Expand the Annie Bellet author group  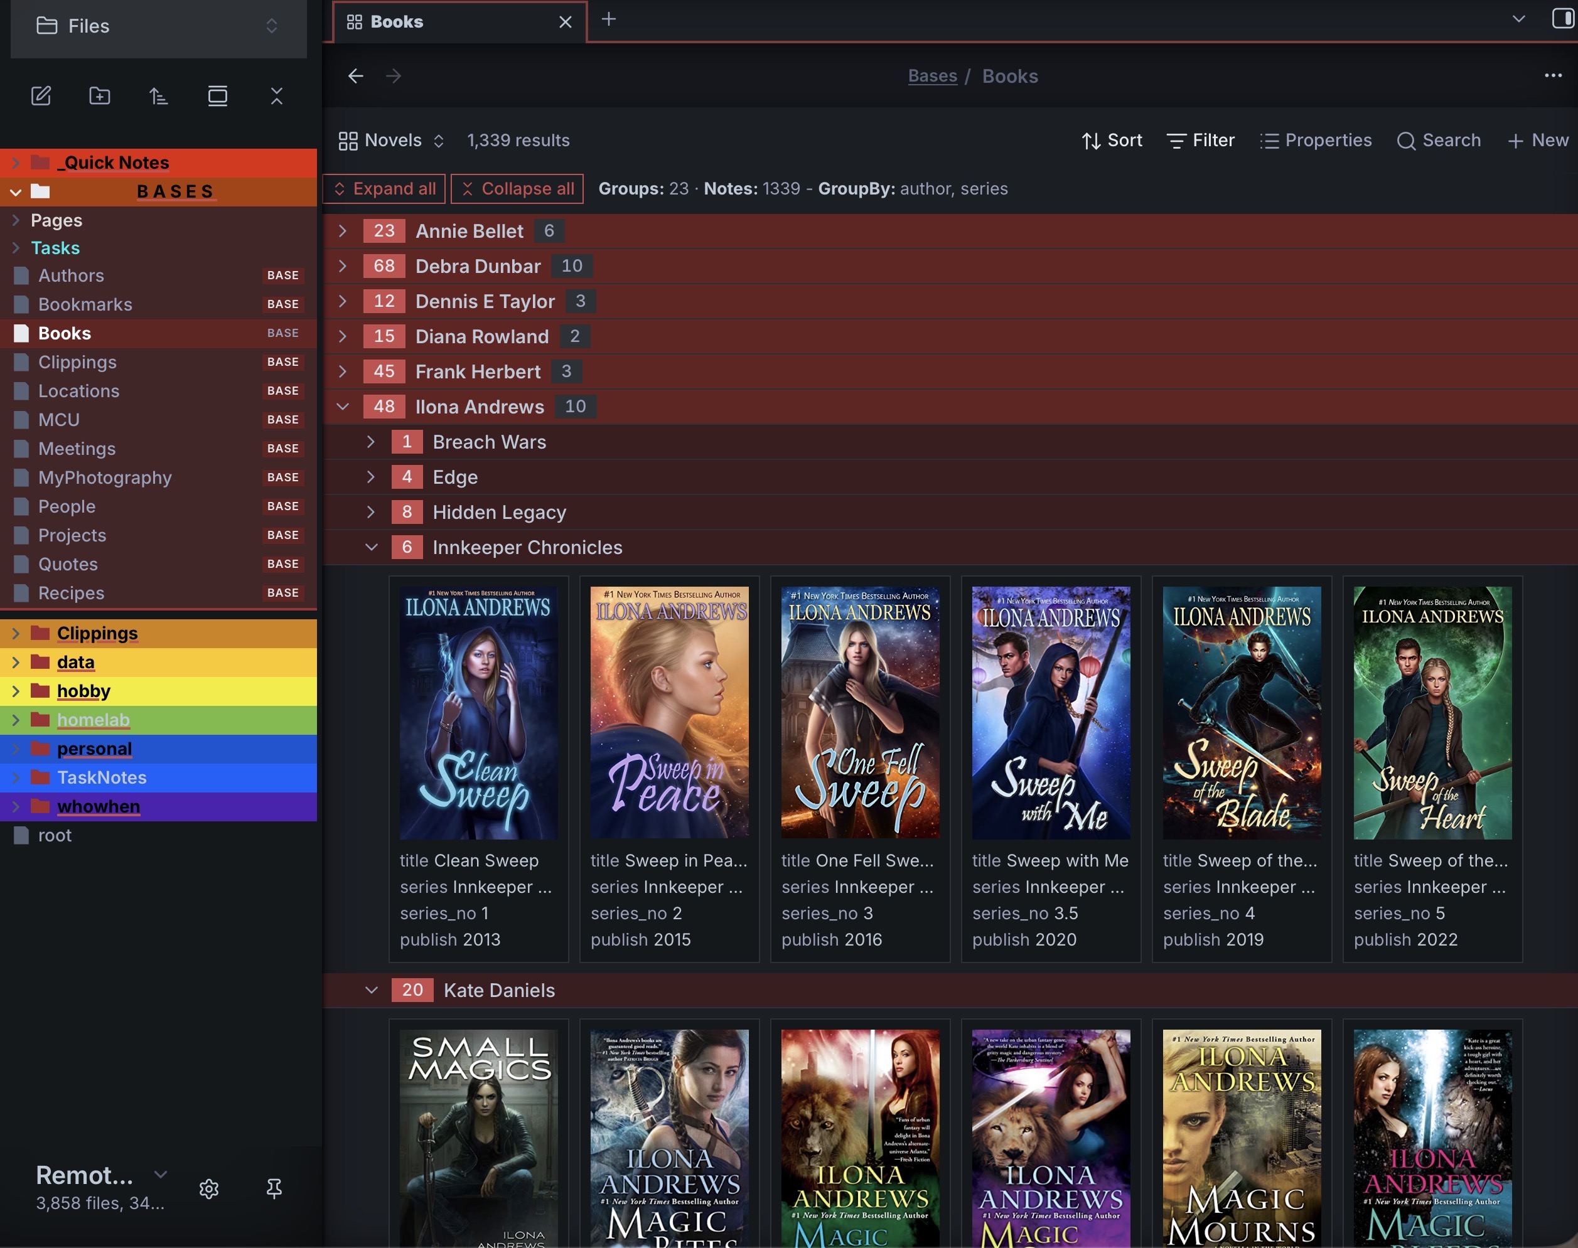[x=343, y=231]
